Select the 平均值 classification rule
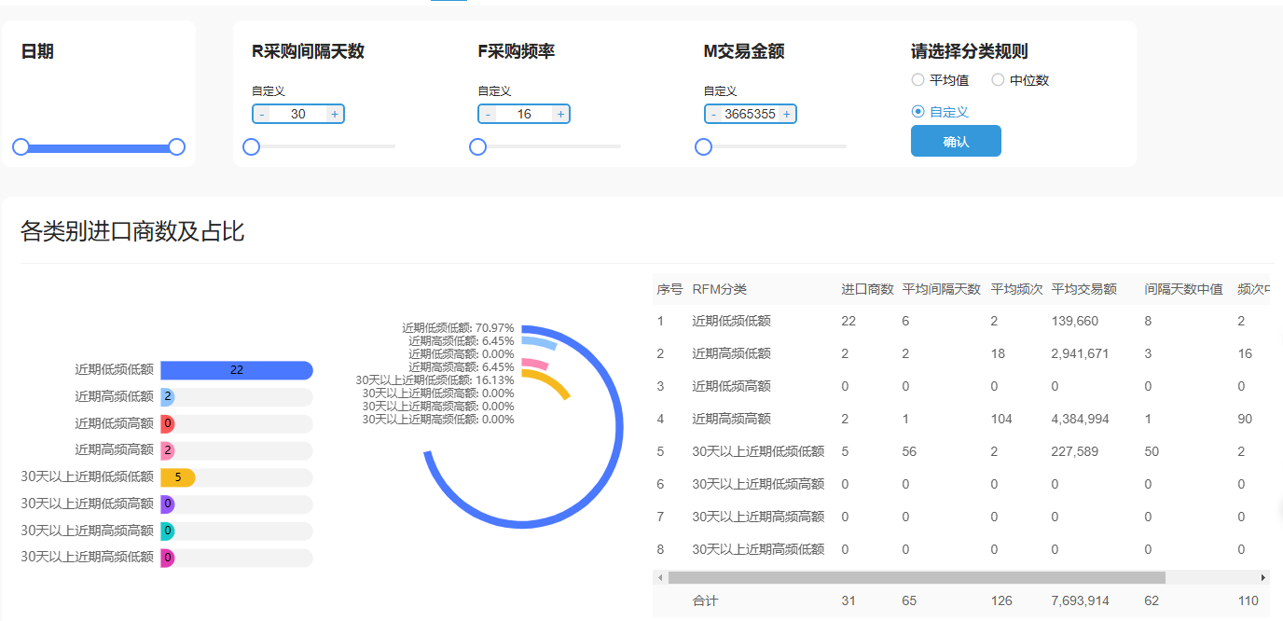Image resolution: width=1283 pixels, height=621 pixels. [918, 80]
